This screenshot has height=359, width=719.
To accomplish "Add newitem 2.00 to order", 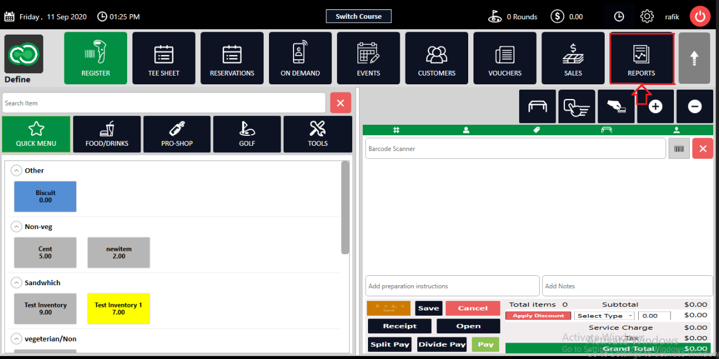I will coord(119,252).
